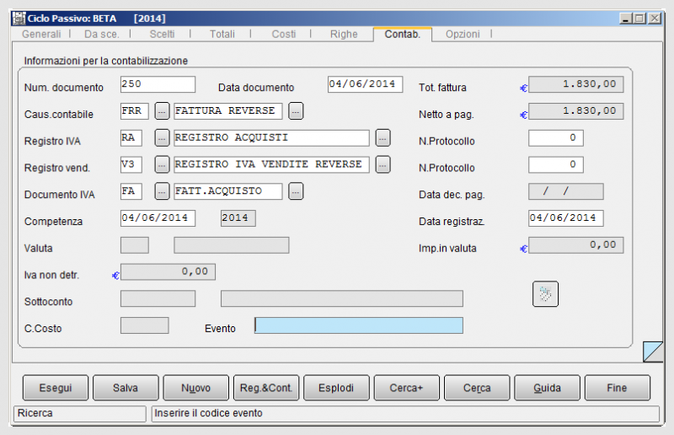Open lookup button after FATTURA REVERSE description
This screenshot has height=435, width=674.
296,111
